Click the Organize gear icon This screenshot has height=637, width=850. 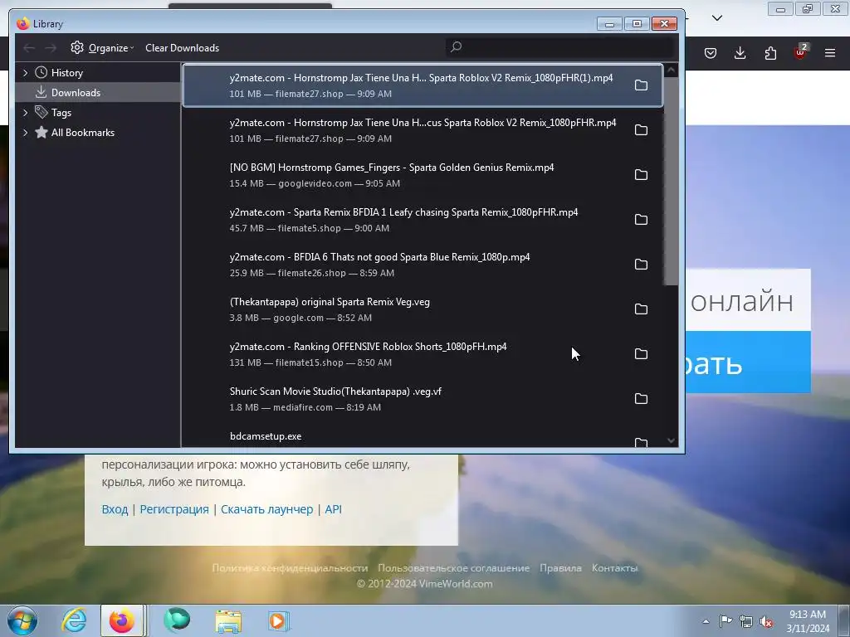77,47
